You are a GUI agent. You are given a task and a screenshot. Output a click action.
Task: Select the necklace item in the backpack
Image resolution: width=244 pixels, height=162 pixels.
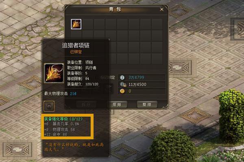(x=76, y=24)
